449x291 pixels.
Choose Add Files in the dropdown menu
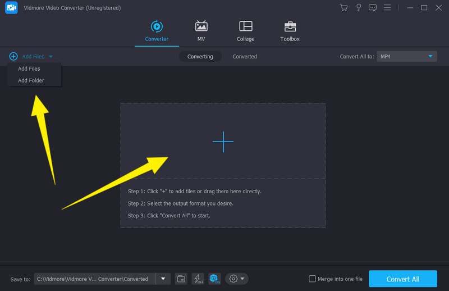(29, 69)
